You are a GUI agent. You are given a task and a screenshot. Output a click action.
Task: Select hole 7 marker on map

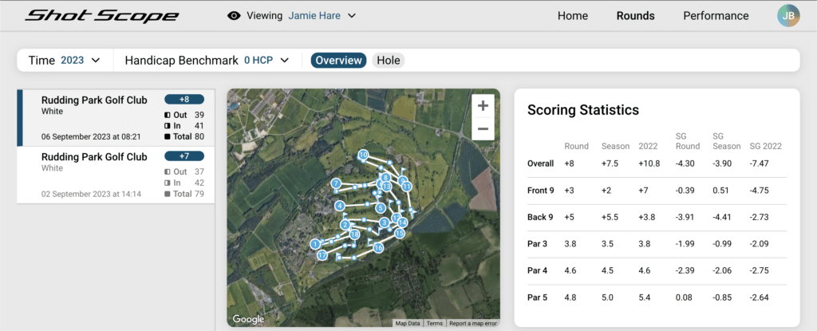(337, 183)
